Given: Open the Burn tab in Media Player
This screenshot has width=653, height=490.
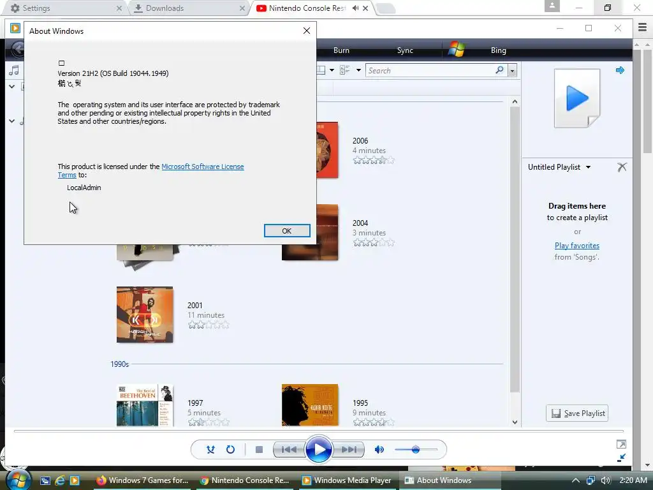Looking at the screenshot, I should click(x=341, y=50).
